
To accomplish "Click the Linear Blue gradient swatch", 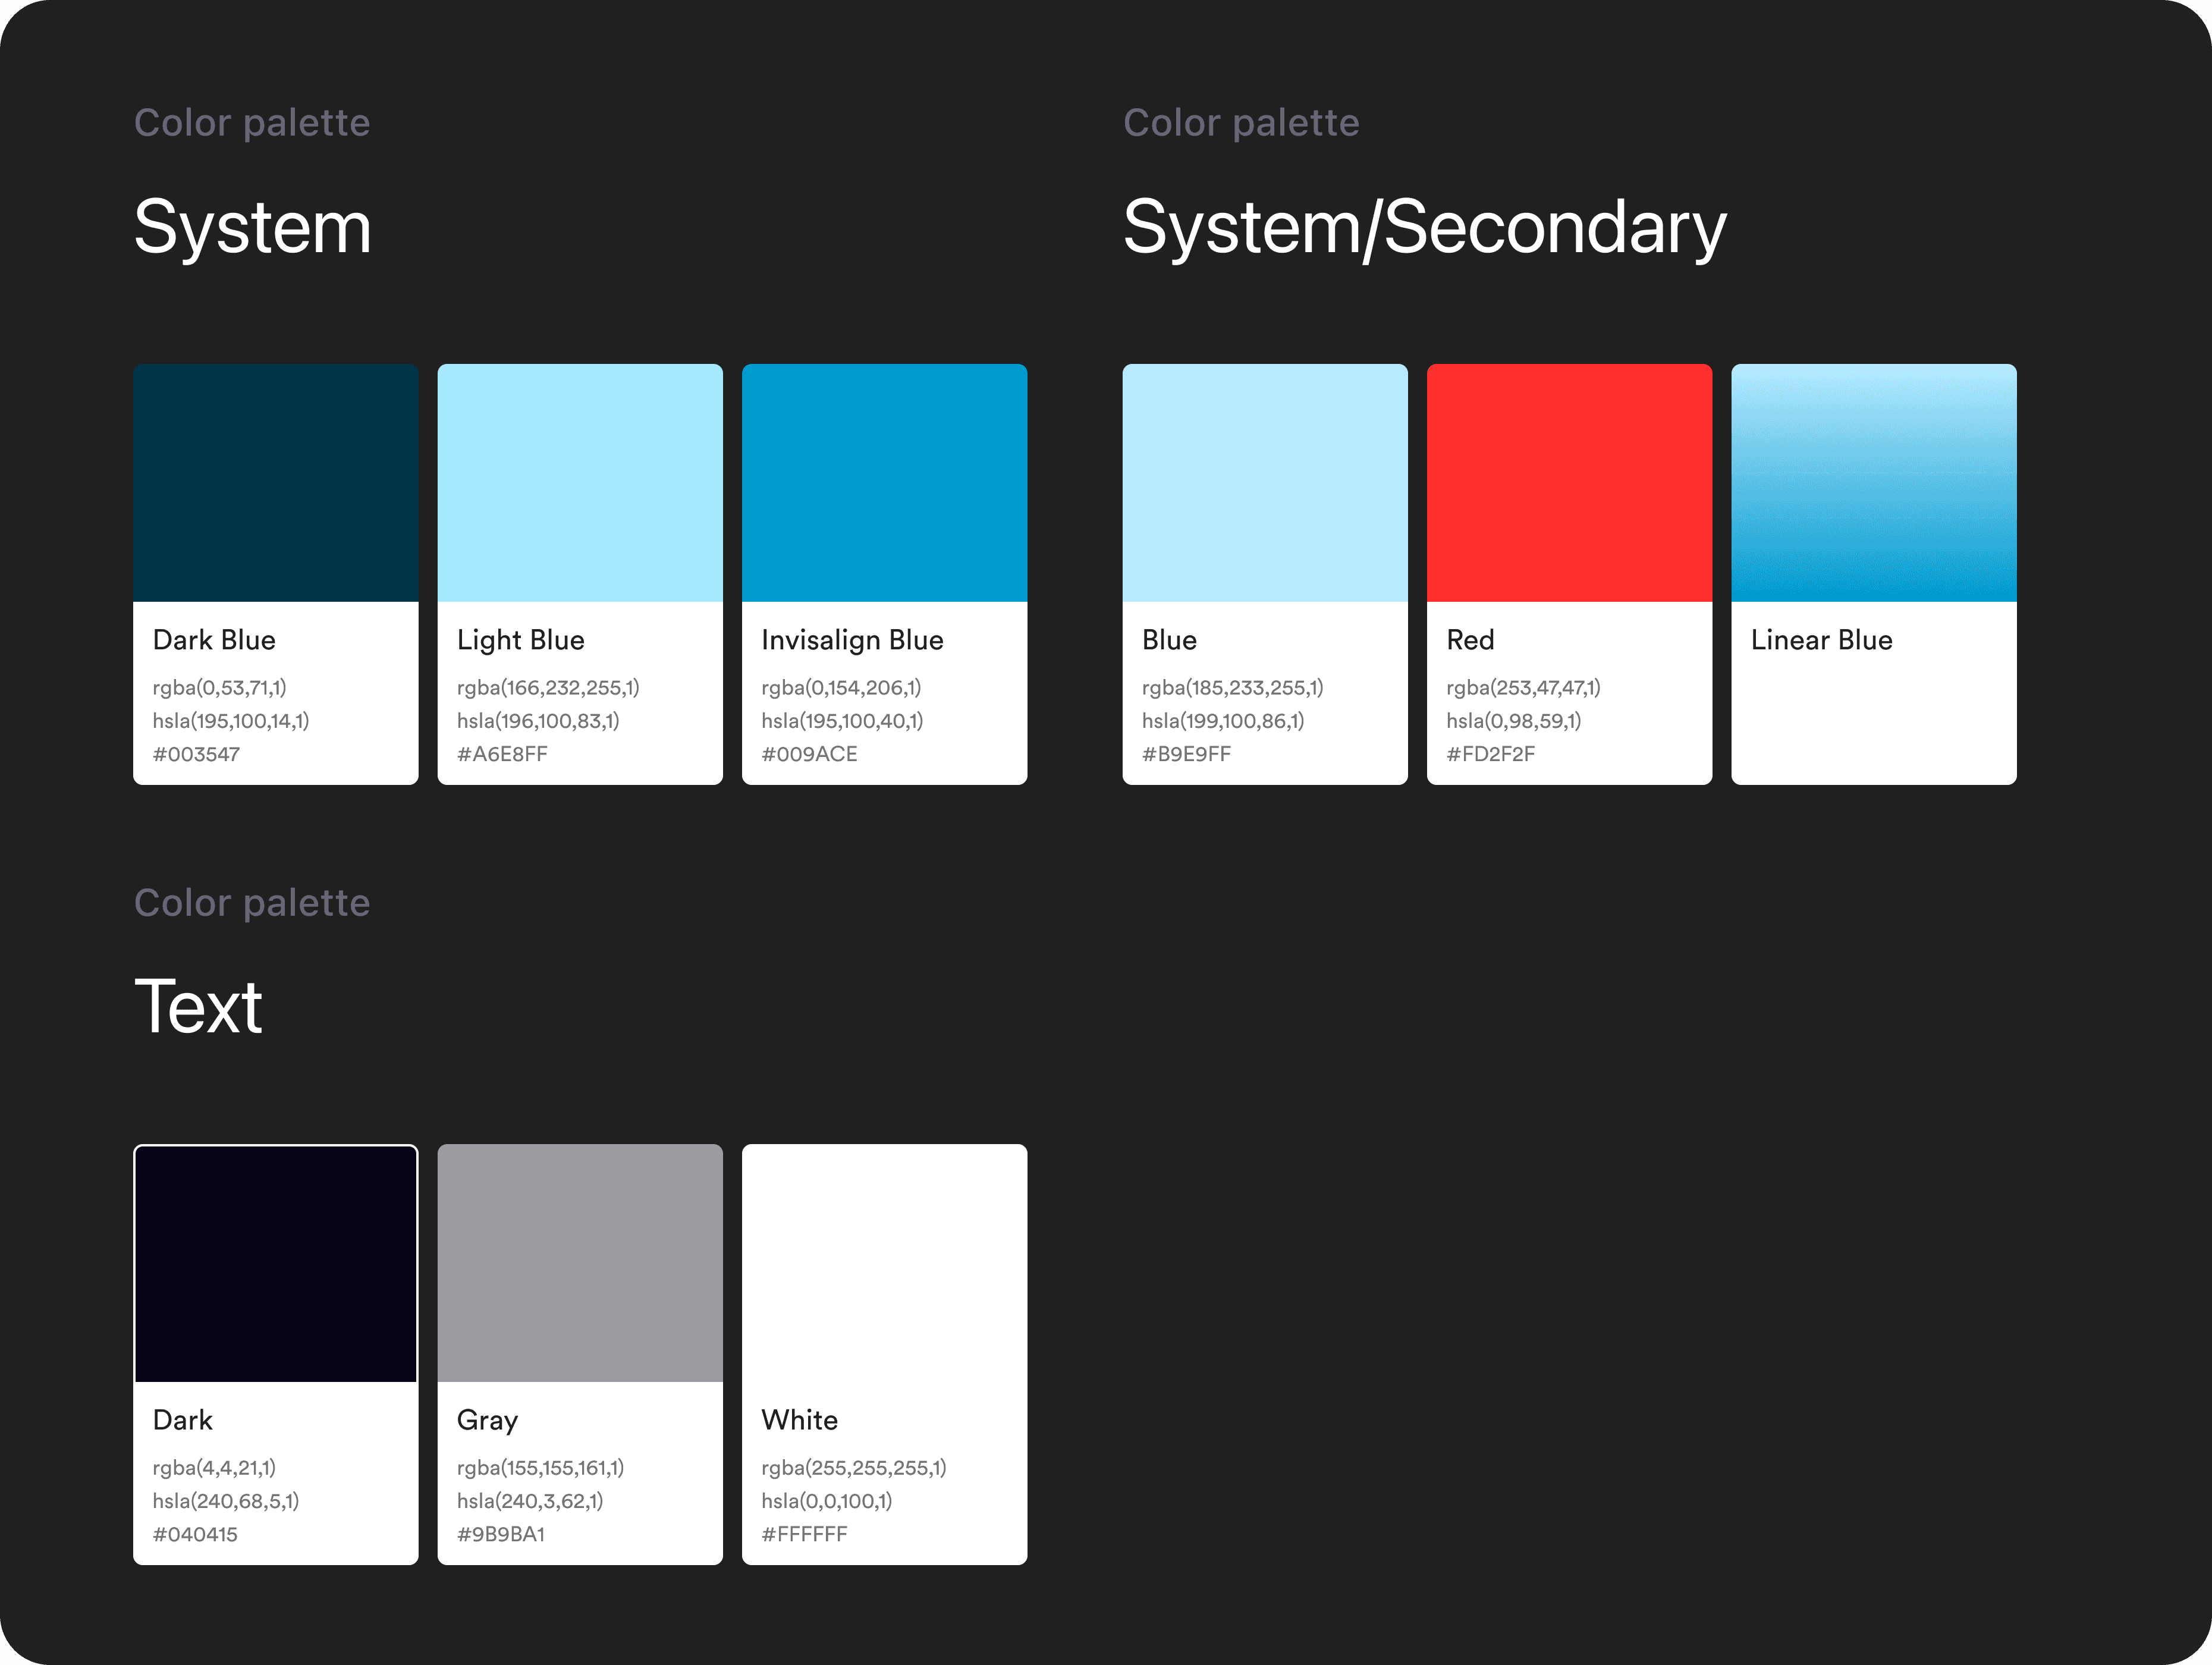I will click(1873, 483).
